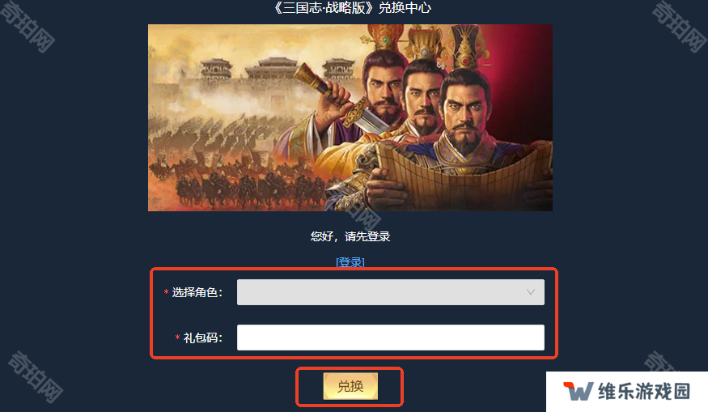
Task: Focus the 礼包码 gift code input box
Action: [391, 338]
